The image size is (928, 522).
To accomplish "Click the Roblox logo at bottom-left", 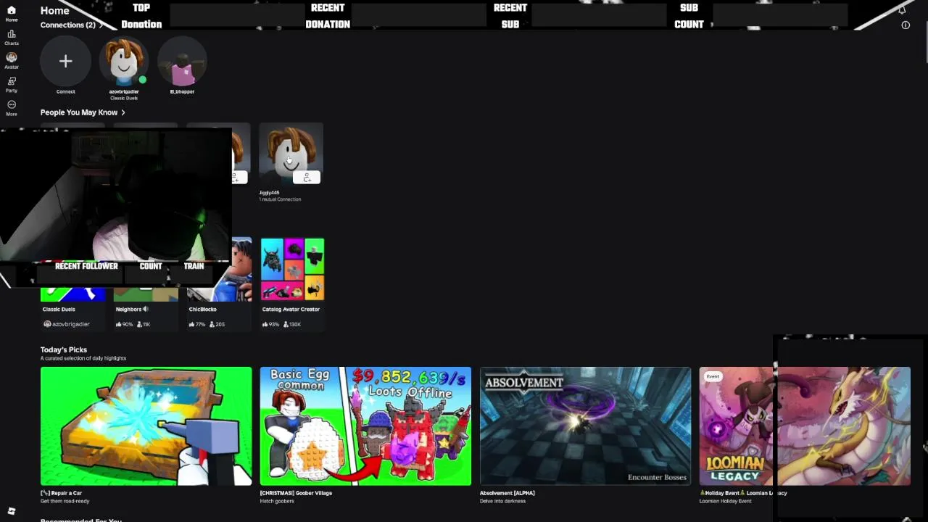I will click(11, 511).
